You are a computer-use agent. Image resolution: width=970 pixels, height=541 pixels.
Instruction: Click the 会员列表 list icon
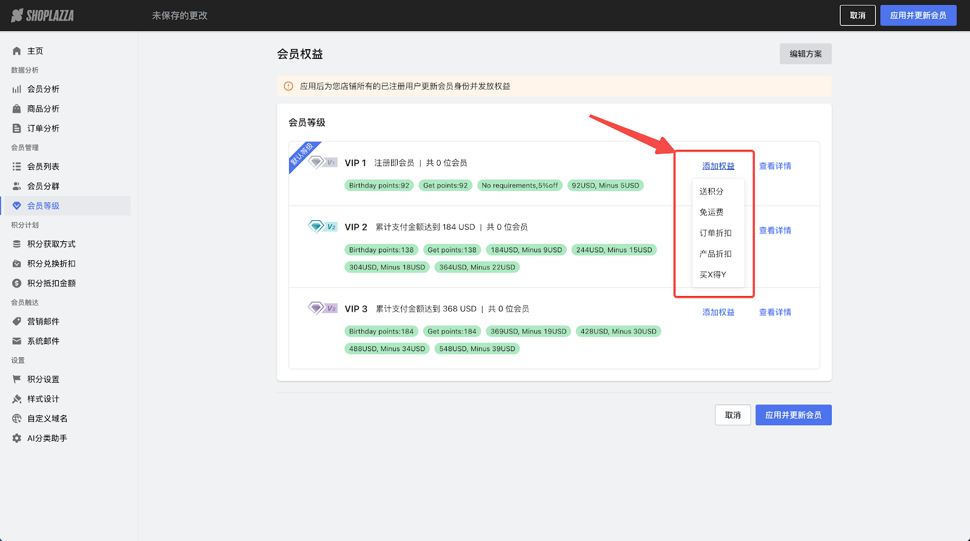(x=17, y=166)
